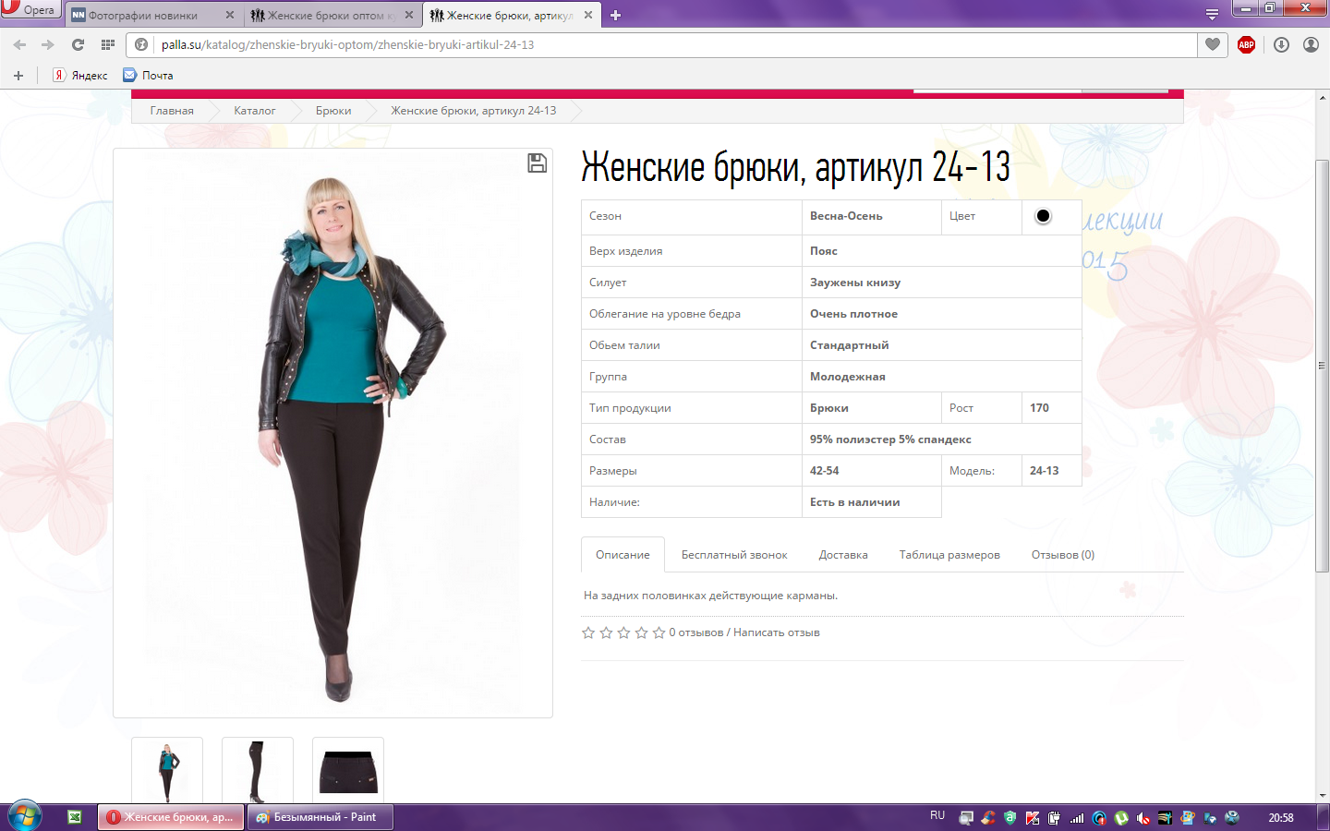1330x831 pixels.
Task: Go forward to the next page
Action: click(x=48, y=44)
